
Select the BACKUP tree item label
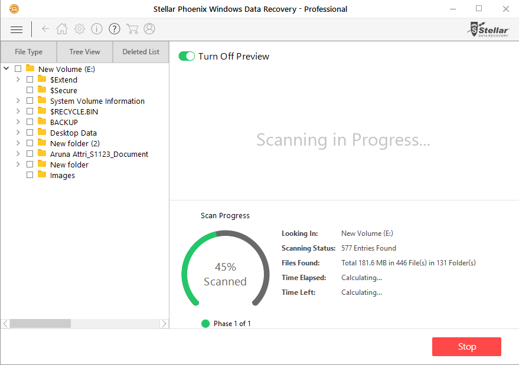point(64,122)
